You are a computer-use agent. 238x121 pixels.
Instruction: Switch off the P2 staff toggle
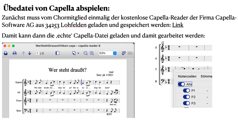tap(186, 97)
